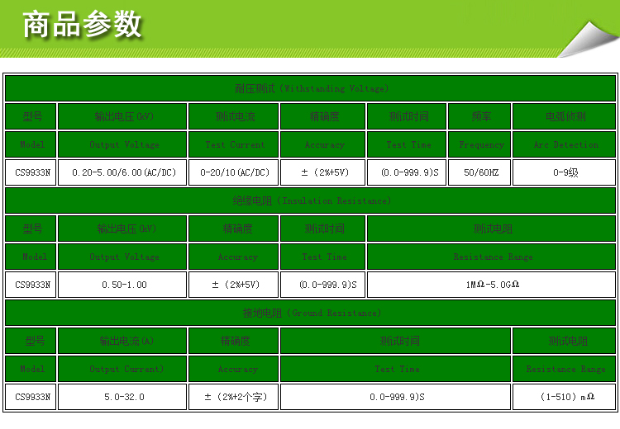Viewport: 620px width, 429px height.
Task: Click the 0-9级 arc detection value
Action: click(565, 172)
